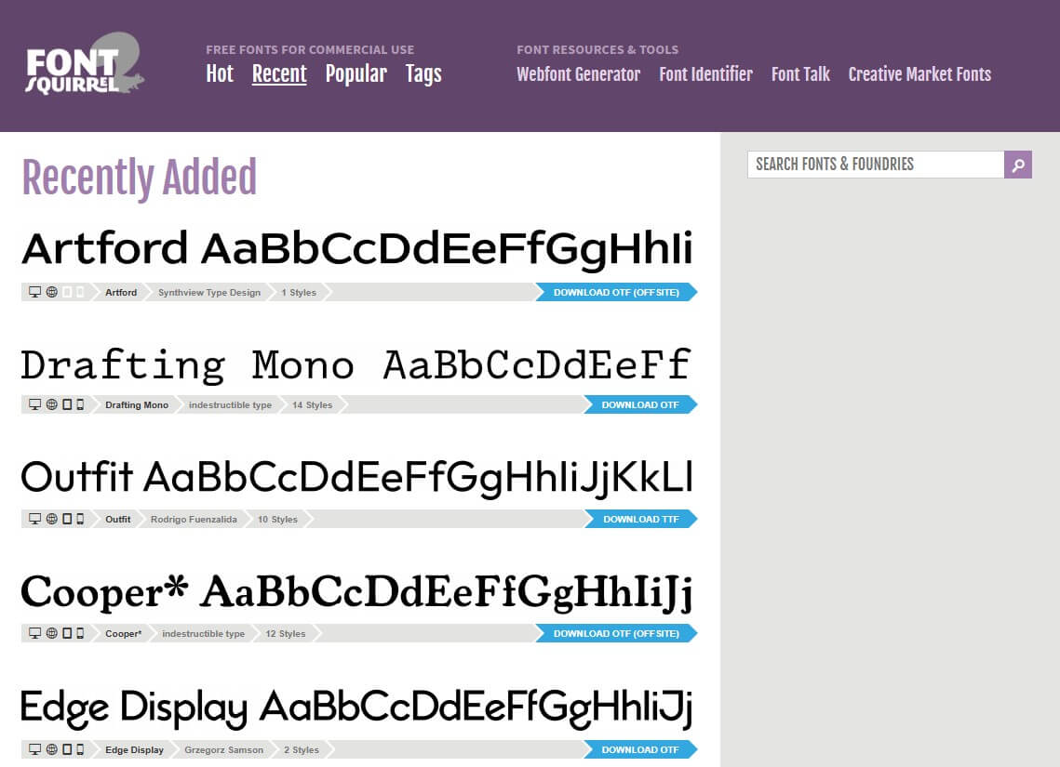Click the Font Squirrel logo

[85, 65]
